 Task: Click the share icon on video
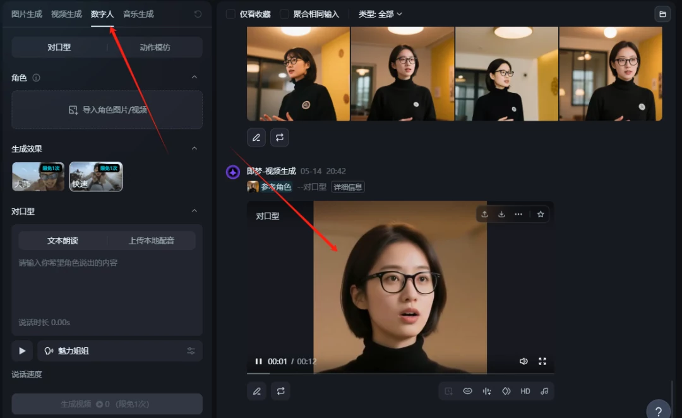(x=484, y=214)
